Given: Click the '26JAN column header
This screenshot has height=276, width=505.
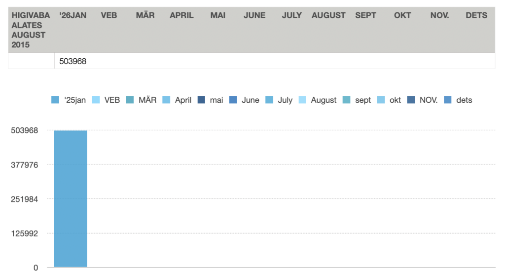Looking at the screenshot, I should (72, 15).
